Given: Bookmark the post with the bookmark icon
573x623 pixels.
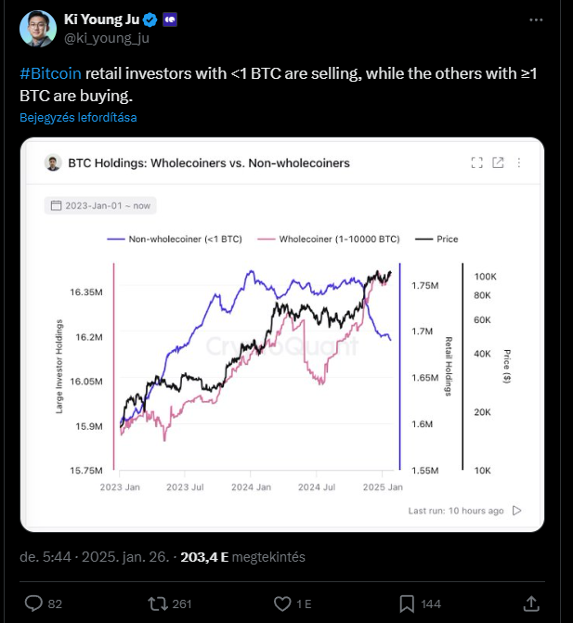Looking at the screenshot, I should pos(407,604).
